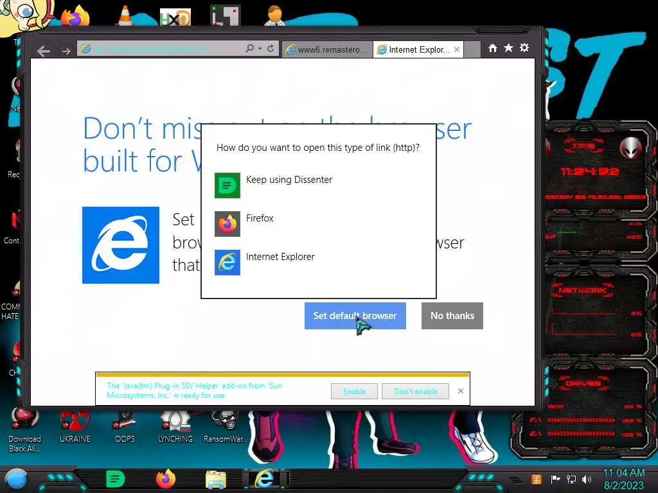Screen dimensions: 658x493
Task: Open the Download Black Ali desktop icon
Action: point(25,431)
